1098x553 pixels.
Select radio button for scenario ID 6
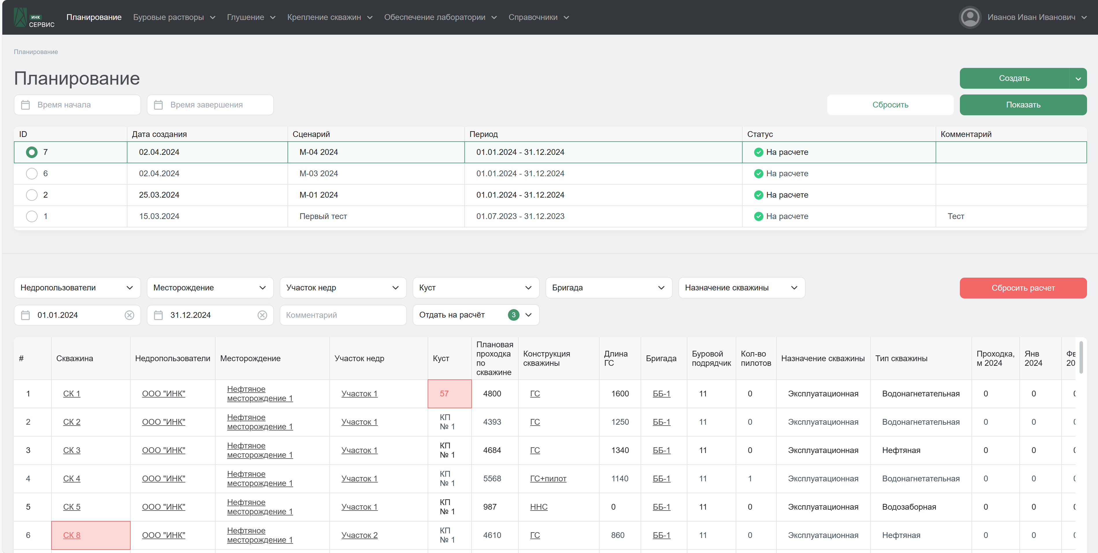pos(31,174)
